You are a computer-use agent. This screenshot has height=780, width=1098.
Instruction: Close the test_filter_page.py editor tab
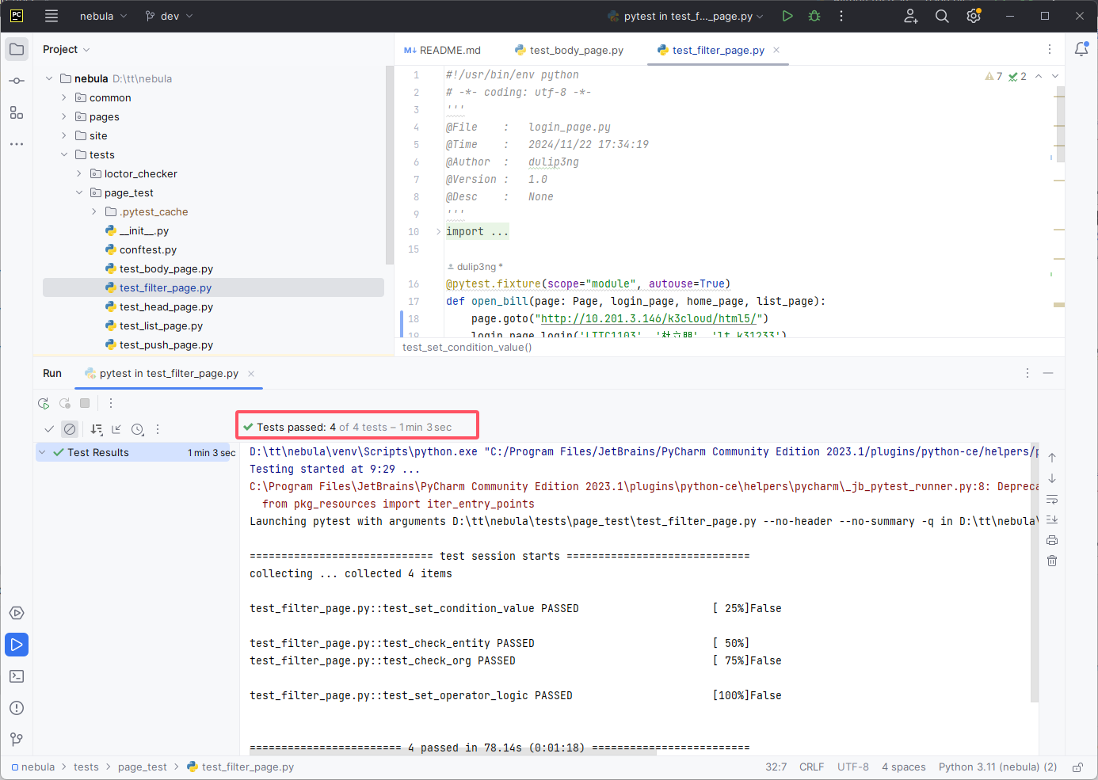coord(776,50)
